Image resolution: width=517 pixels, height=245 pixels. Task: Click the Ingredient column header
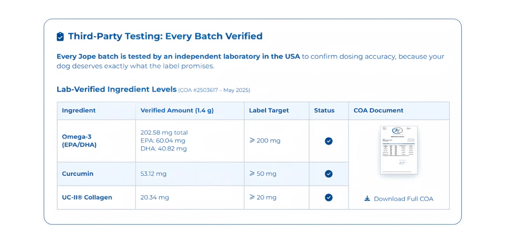tap(79, 111)
